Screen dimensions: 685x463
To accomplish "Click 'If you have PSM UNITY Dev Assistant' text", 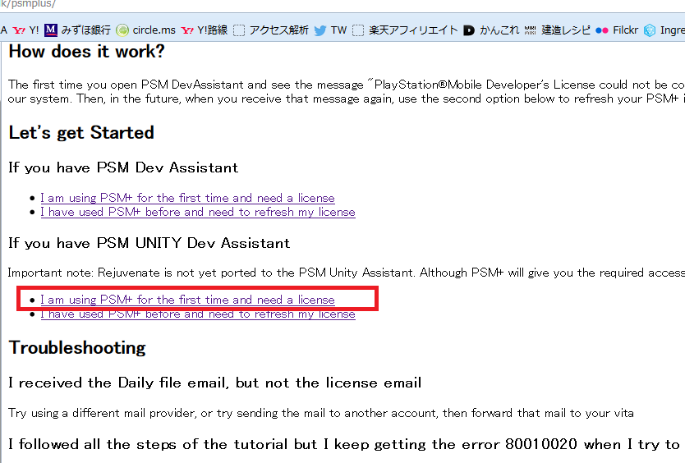I will coord(149,243).
